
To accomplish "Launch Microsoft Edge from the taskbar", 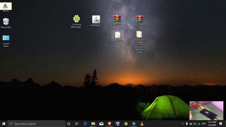I will [85, 124].
